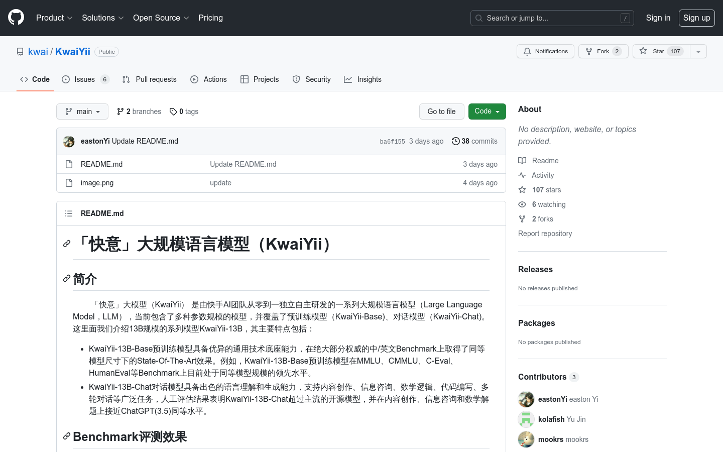
Task: Open the green Code dropdown button
Action: pos(487,111)
